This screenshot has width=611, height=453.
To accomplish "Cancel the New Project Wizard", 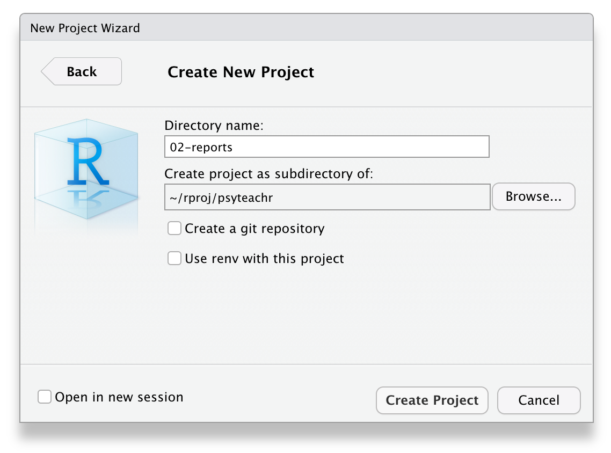I will point(539,400).
